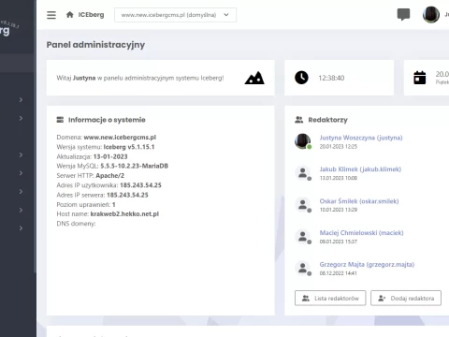
Task: Open the hamburger menu icon
Action: click(x=51, y=15)
